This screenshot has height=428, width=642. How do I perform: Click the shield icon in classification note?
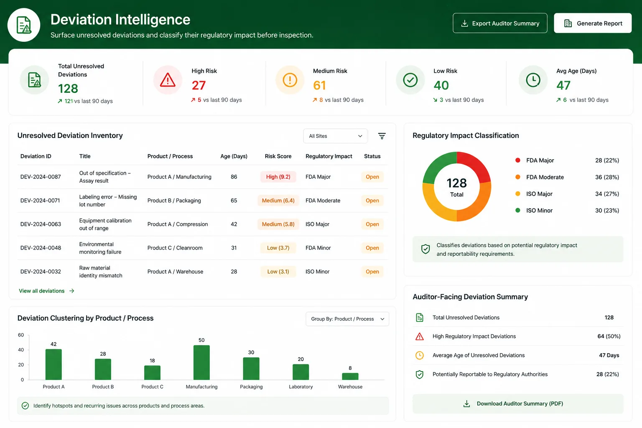(425, 249)
